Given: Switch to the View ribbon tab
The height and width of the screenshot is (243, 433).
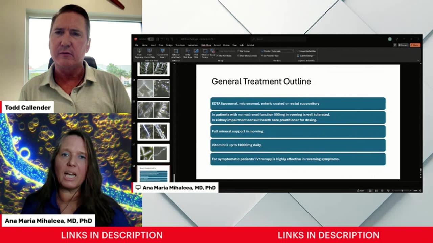Looking at the screenshot, I should (x=234, y=45).
